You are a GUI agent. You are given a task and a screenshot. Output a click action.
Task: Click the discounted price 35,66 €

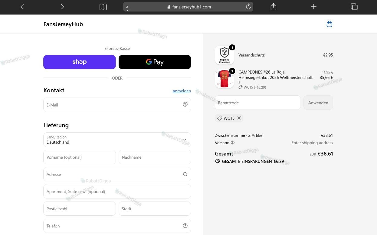[x=326, y=78]
